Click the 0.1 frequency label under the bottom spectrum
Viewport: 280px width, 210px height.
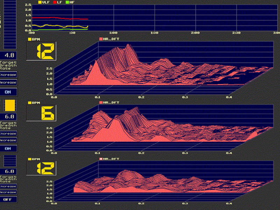point(98,203)
